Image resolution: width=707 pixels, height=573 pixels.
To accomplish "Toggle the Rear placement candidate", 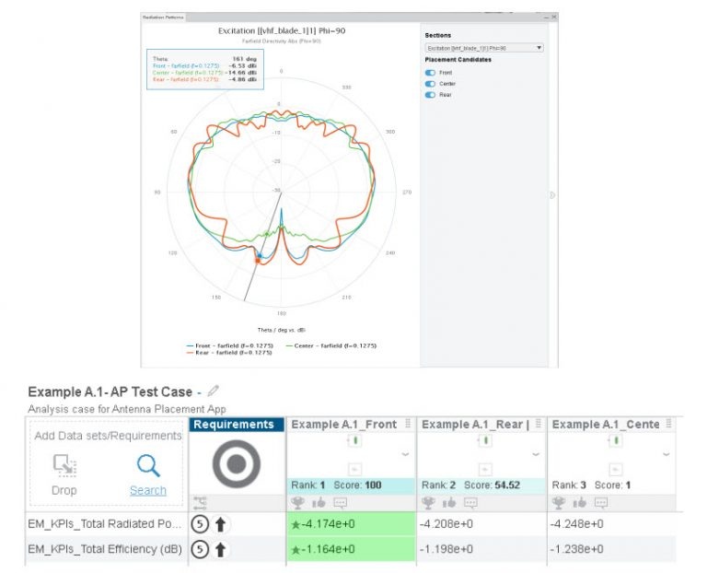I will pos(430,95).
